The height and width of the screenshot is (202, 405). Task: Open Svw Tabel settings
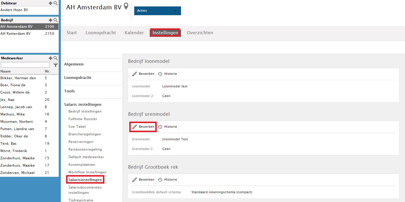point(77,127)
